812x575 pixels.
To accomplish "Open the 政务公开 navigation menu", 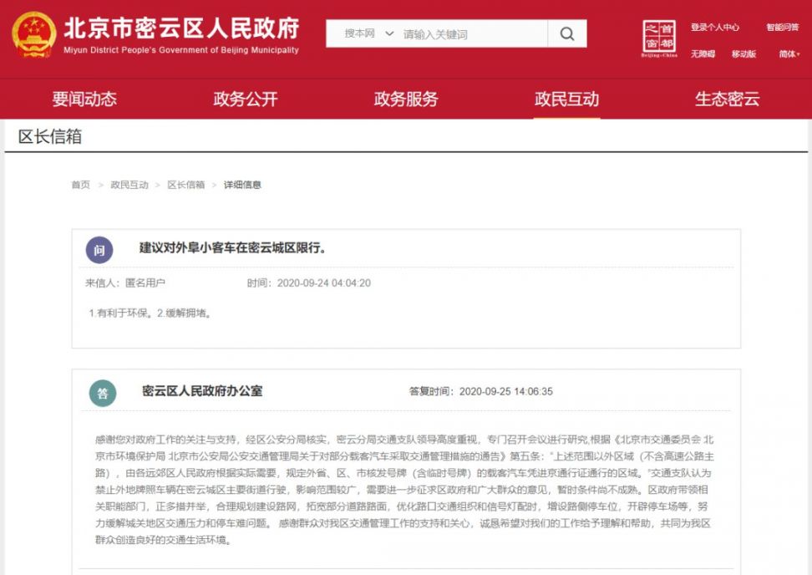I will tap(243, 99).
